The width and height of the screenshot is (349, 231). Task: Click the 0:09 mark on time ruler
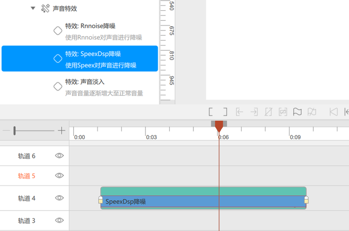[x=295, y=137]
